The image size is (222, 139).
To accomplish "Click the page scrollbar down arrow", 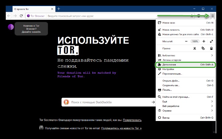I will pos(214,132).
